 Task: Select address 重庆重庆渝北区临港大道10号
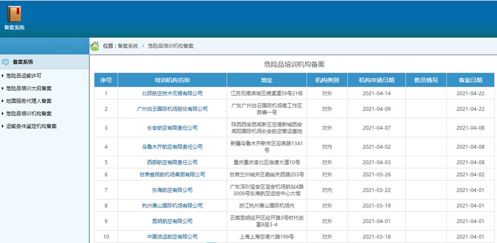[267, 163]
